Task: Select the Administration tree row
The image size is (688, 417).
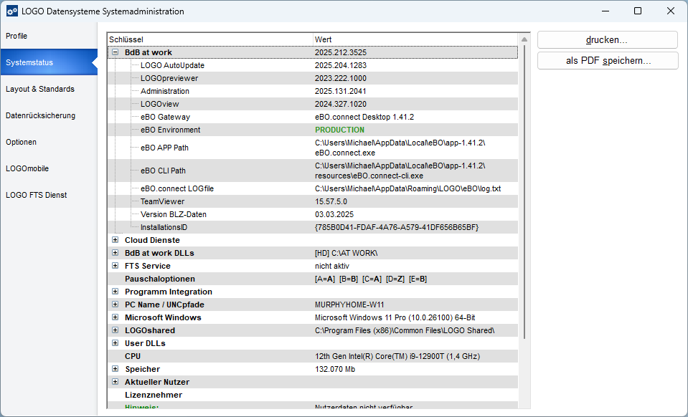Action: coord(312,91)
